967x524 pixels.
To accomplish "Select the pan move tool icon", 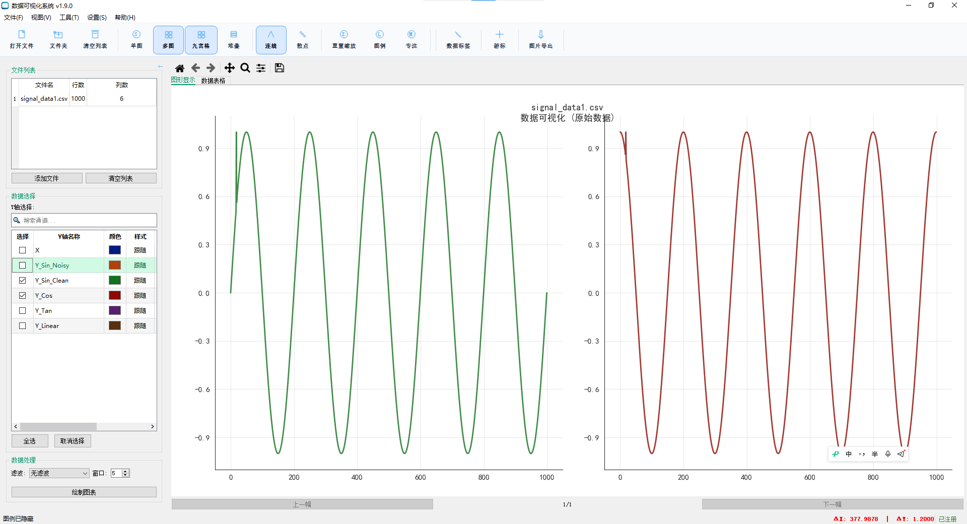I will [x=230, y=68].
